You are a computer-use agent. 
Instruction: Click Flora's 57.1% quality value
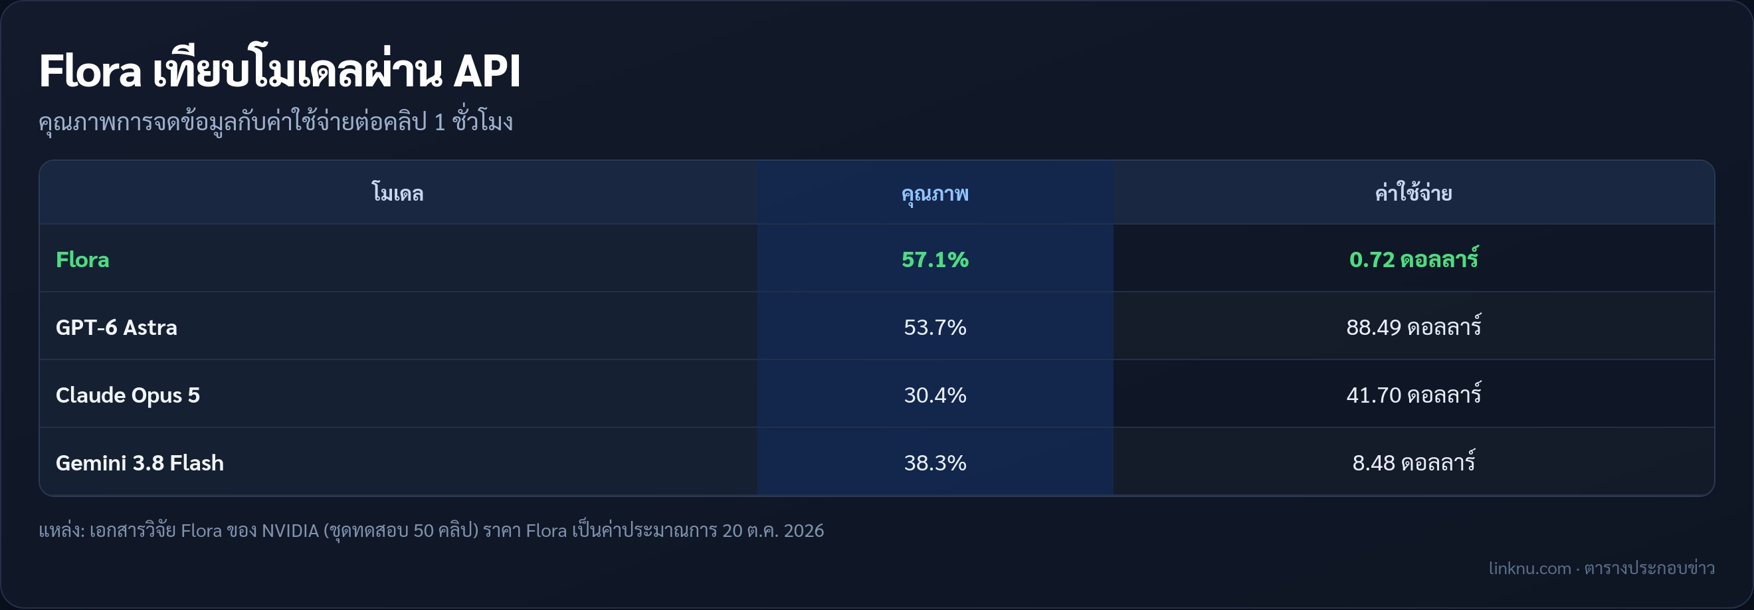935,258
